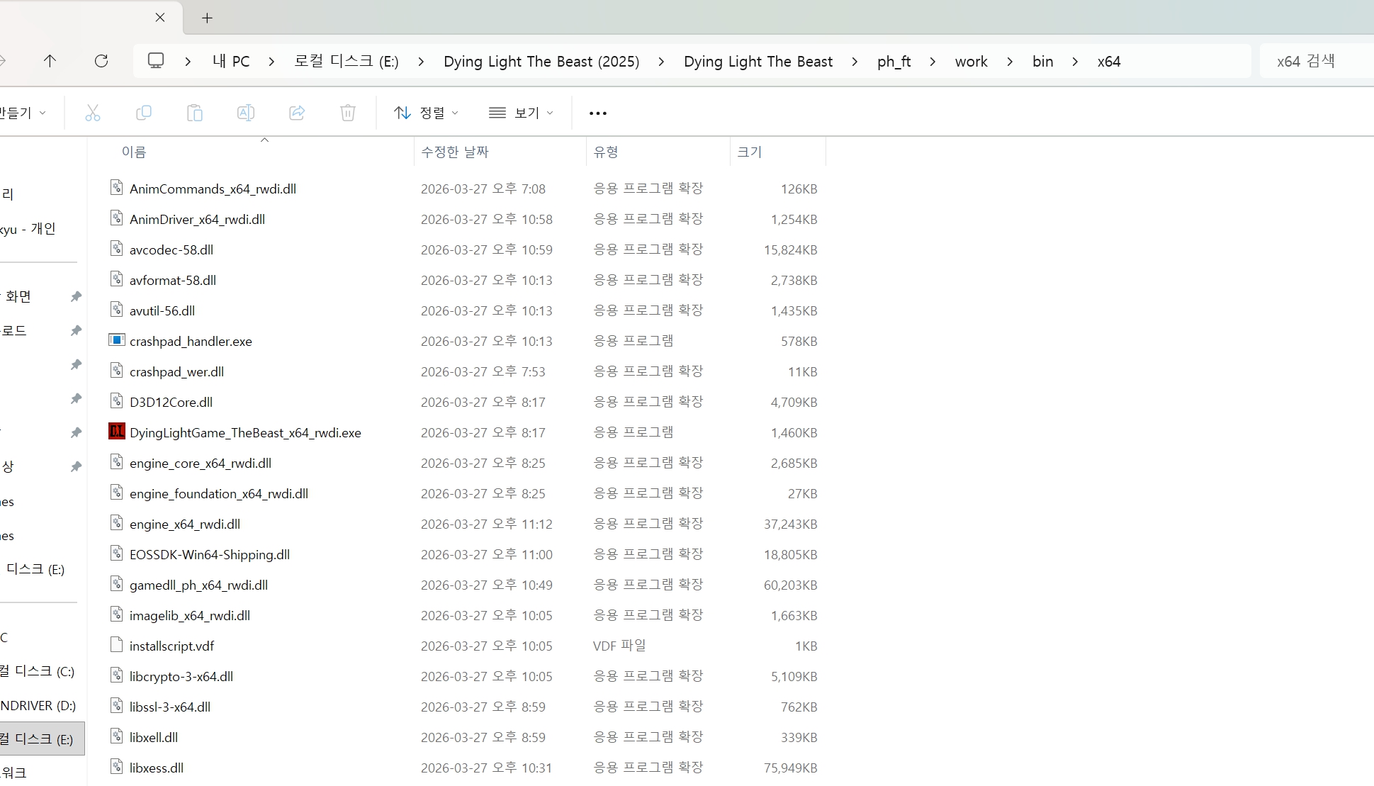Expand chevron after work breadcrumb

click(x=1010, y=62)
